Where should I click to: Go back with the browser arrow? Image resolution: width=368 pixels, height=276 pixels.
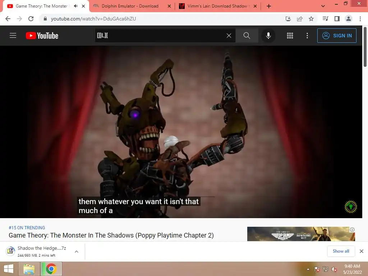8,19
